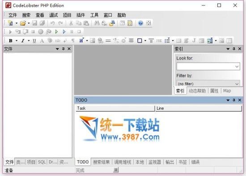
Task: Pin the TODO panel
Action: pos(234,100)
